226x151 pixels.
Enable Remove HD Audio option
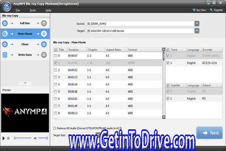pos(55,128)
